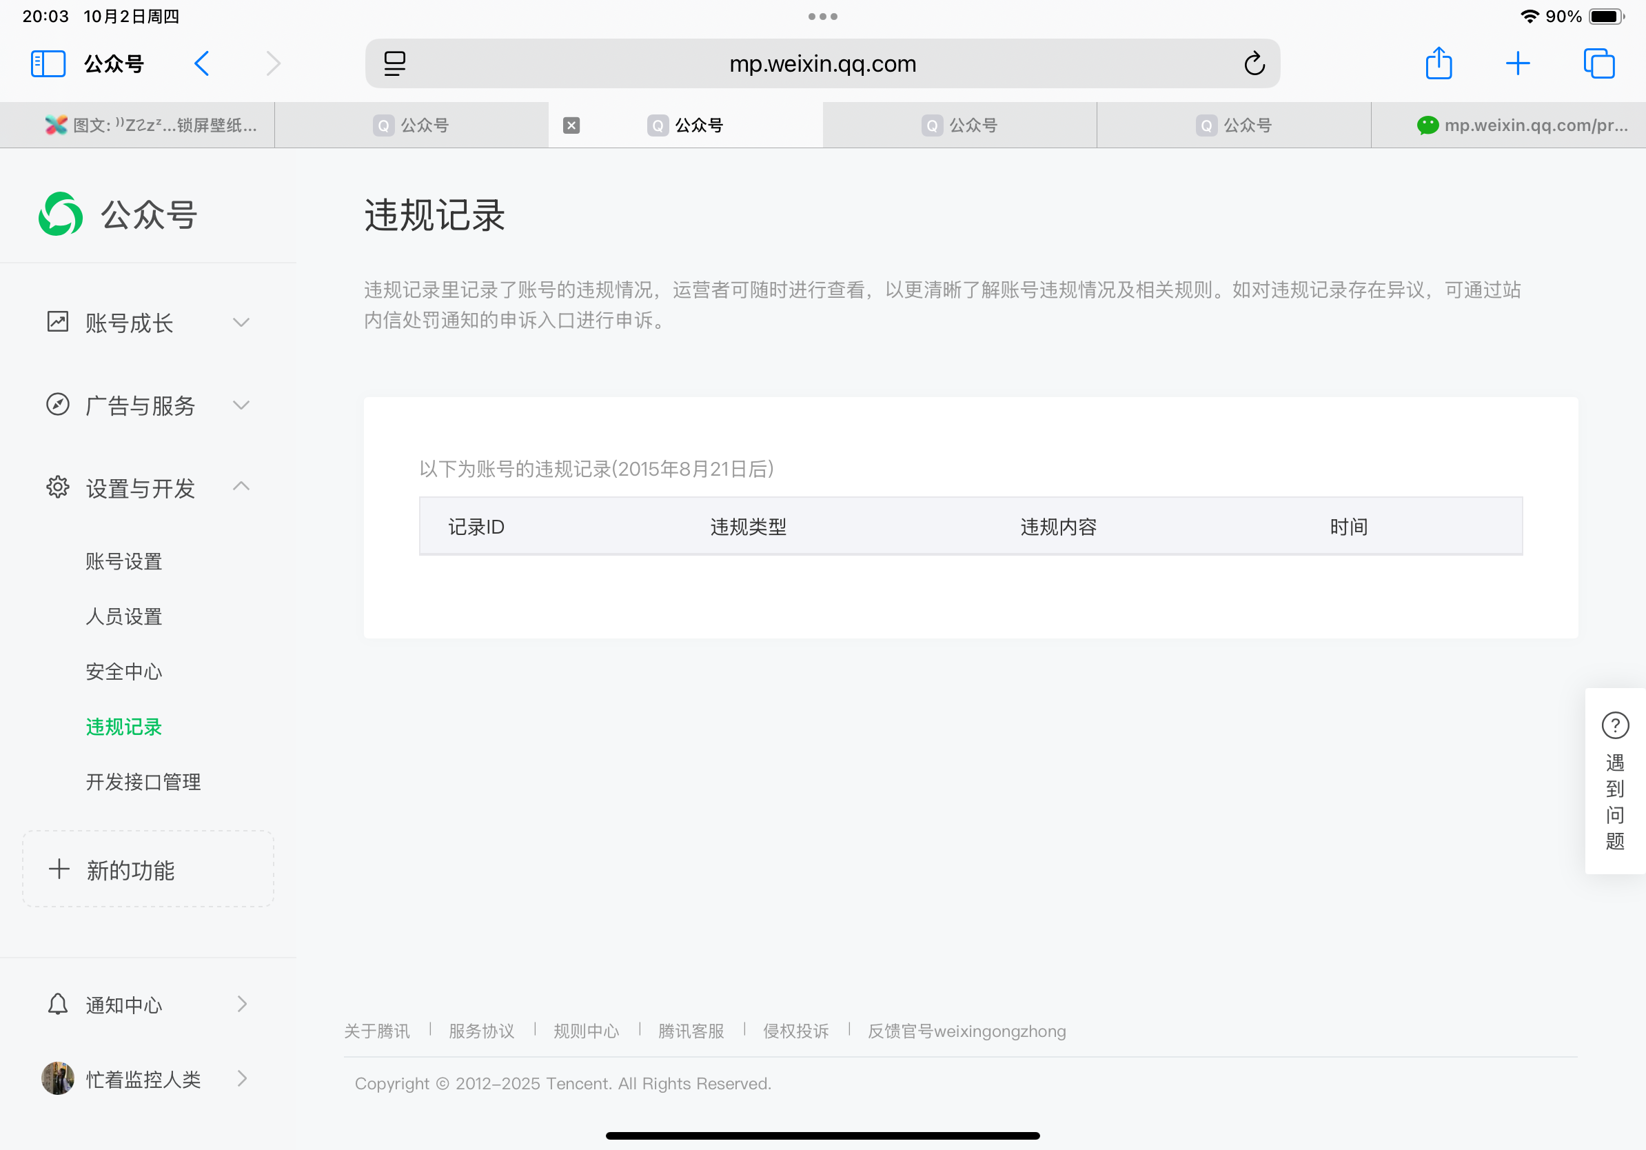Image resolution: width=1646 pixels, height=1150 pixels.
Task: Close the active 公众号 tab
Action: (571, 125)
